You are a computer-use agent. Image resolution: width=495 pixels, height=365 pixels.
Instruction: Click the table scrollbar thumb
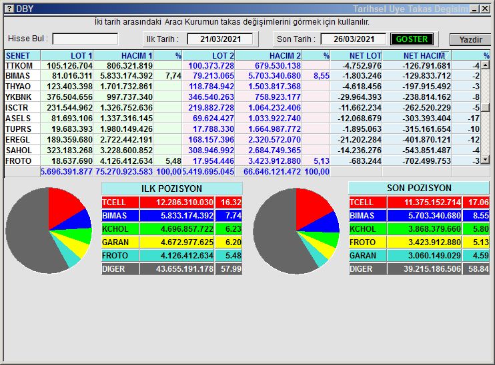tap(485, 107)
